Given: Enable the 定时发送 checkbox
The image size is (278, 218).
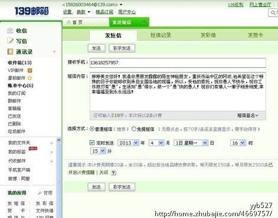Looking at the screenshot, I should tap(92, 143).
